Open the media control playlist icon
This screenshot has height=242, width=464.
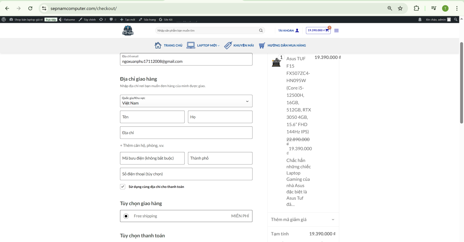(434, 8)
